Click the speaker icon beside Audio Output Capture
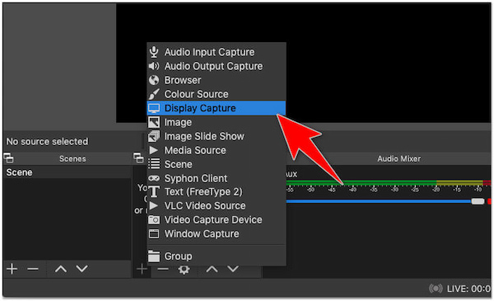Image resolution: width=494 pixels, height=301 pixels. (154, 66)
